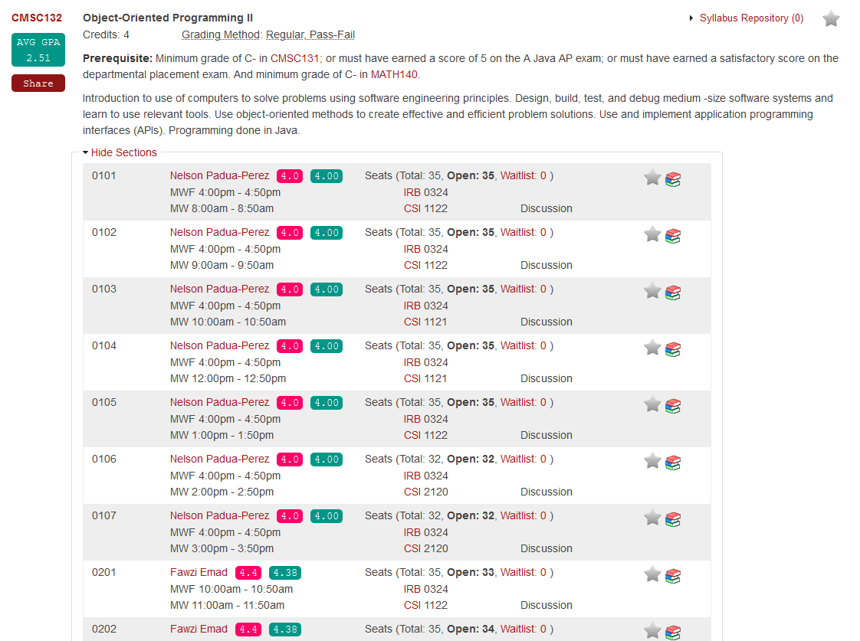Star section 0102

pyautogui.click(x=652, y=234)
